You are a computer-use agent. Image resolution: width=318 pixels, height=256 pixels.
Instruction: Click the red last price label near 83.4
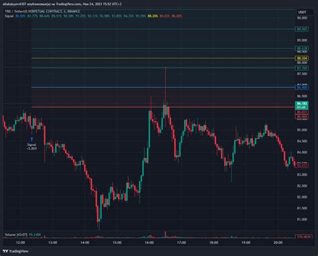(302, 166)
